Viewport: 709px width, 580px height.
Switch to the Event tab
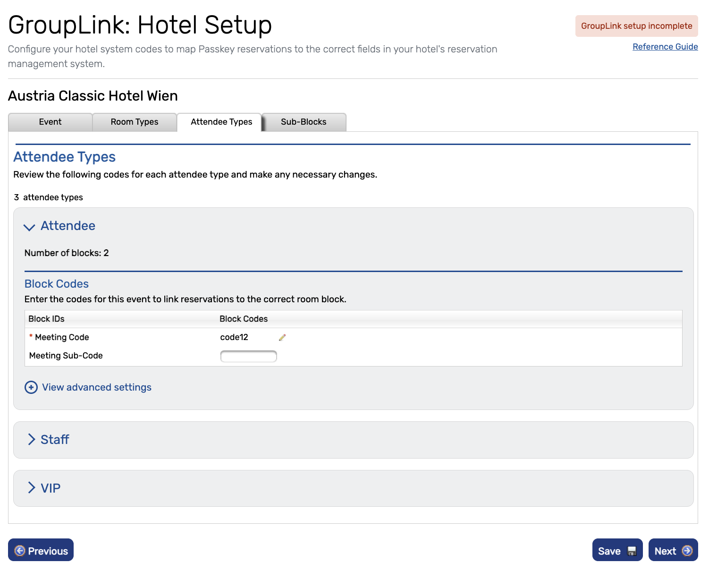coord(50,122)
